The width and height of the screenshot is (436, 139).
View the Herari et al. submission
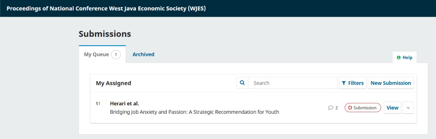[392, 108]
